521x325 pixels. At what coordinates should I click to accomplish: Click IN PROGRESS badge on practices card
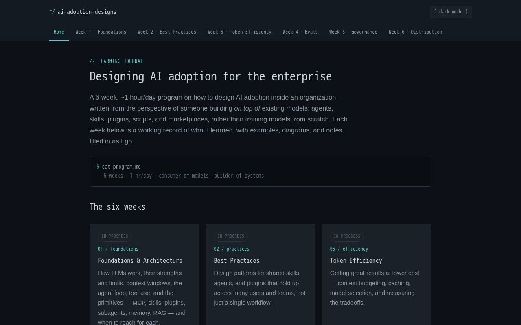point(231,236)
